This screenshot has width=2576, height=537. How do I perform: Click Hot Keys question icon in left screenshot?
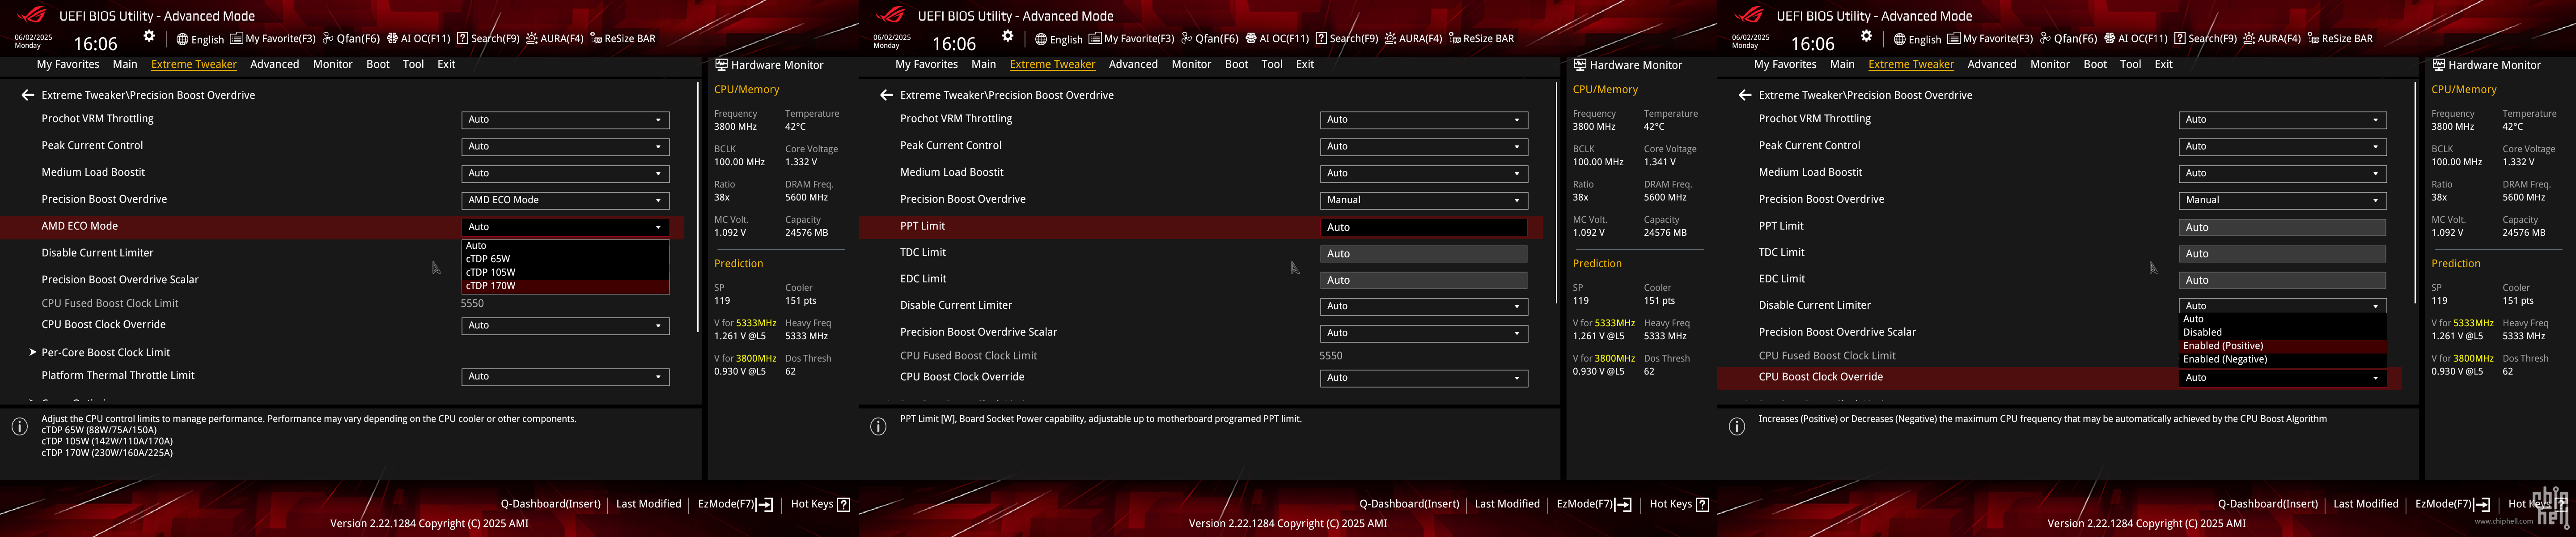(843, 504)
